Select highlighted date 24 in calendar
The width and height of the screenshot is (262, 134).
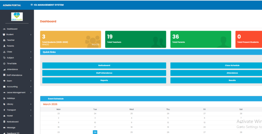[x=95, y=132]
